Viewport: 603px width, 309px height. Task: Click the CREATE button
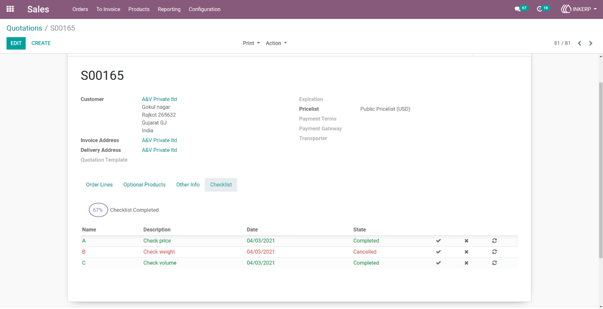[x=41, y=43]
